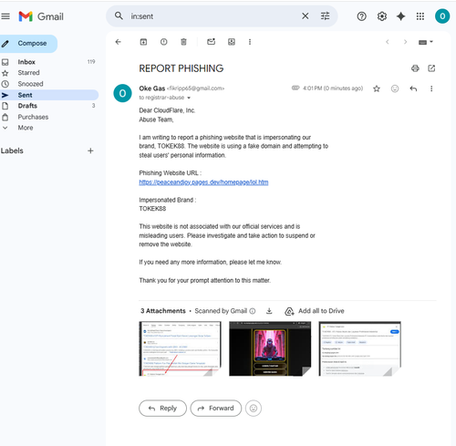The height and width of the screenshot is (446, 456).
Task: Download all attachments
Action: click(x=269, y=311)
